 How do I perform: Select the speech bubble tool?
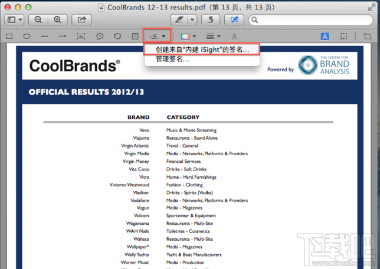pyautogui.click(x=100, y=37)
